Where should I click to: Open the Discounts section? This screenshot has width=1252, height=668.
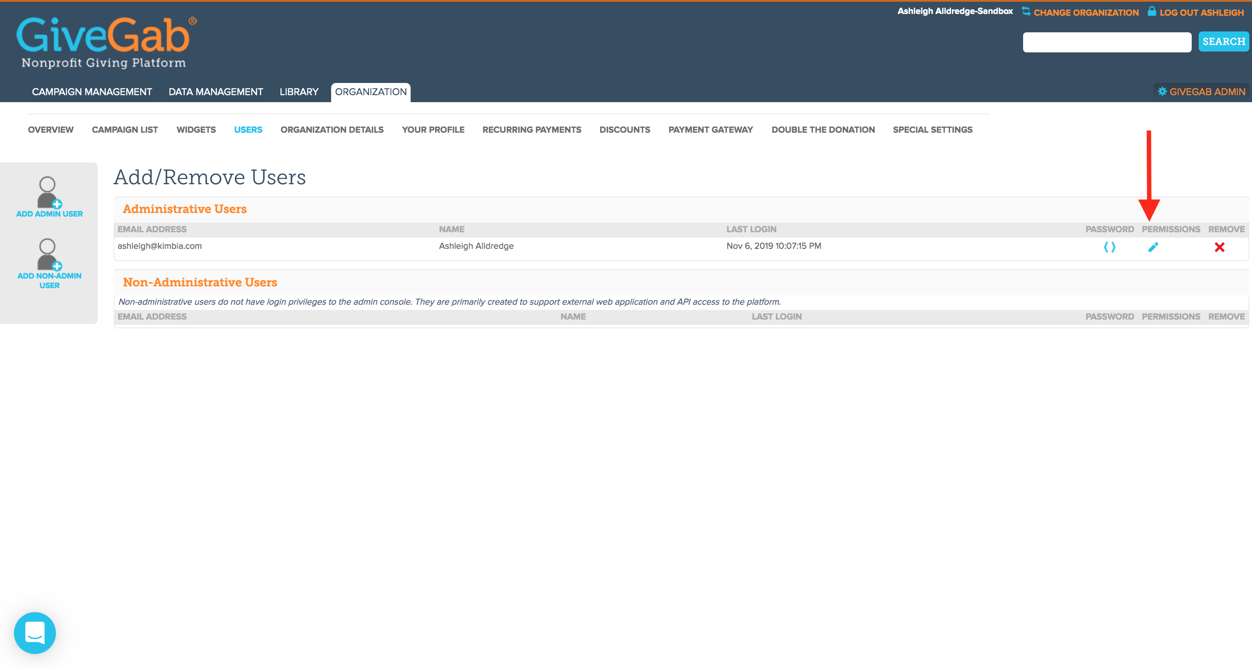[625, 130]
